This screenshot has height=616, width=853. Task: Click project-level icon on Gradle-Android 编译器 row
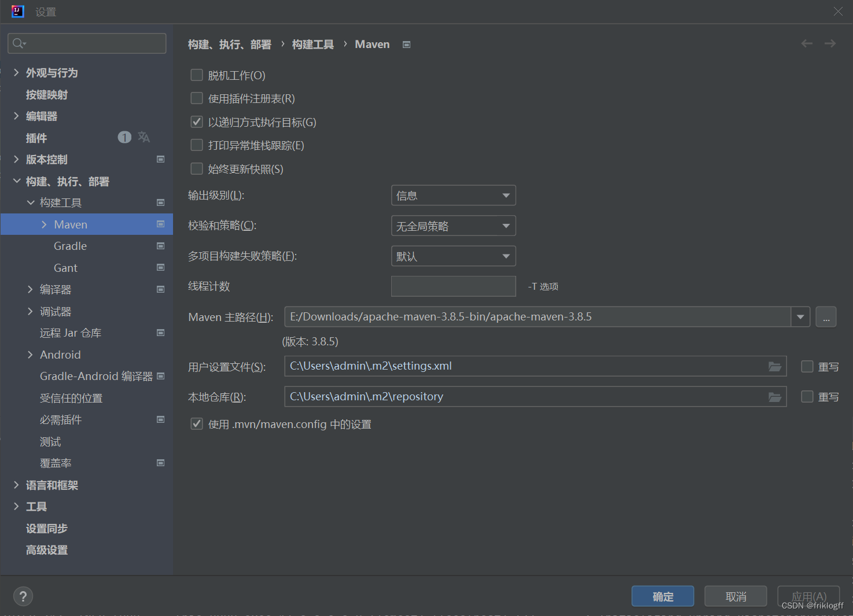[161, 376]
